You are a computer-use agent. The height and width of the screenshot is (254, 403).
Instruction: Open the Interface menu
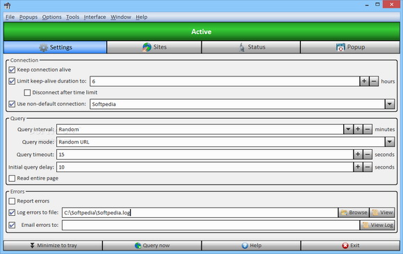tap(94, 17)
